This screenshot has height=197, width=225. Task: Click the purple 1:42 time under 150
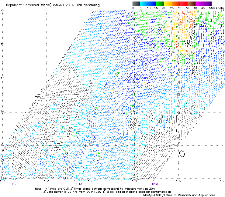(x=13, y=184)
